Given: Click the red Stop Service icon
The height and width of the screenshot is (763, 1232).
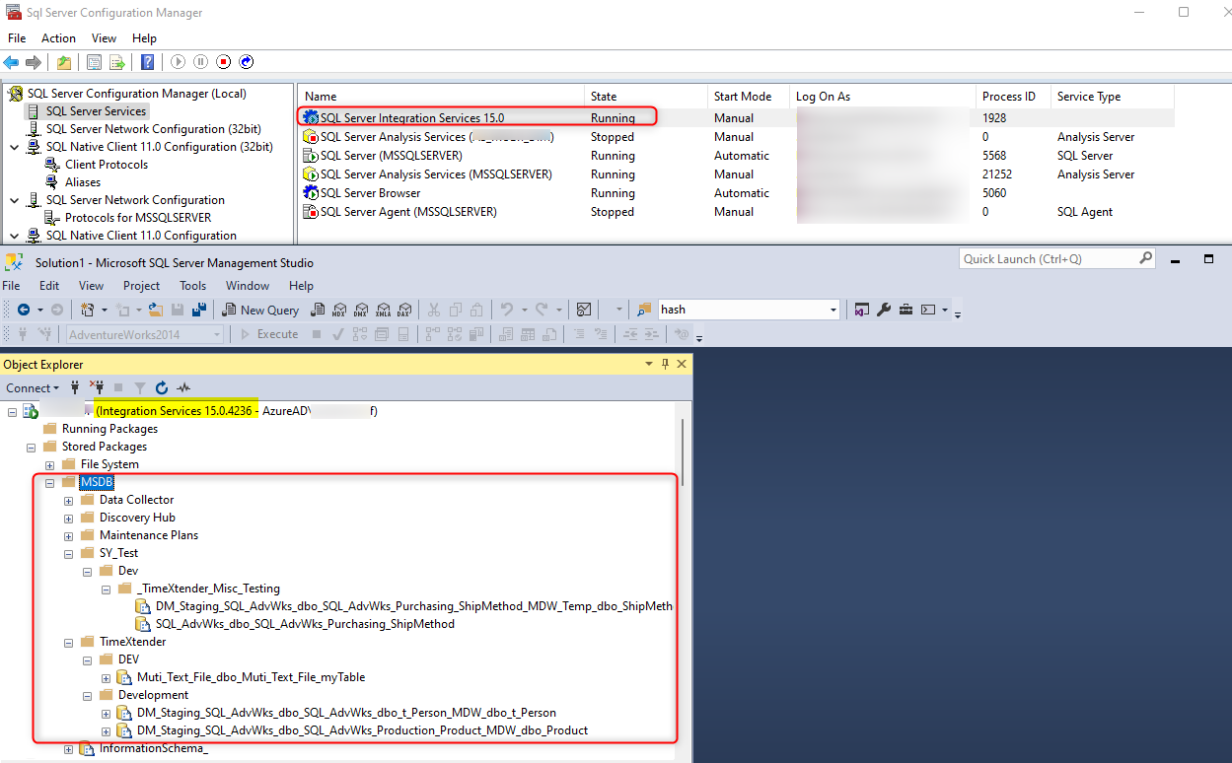Looking at the screenshot, I should point(224,62).
